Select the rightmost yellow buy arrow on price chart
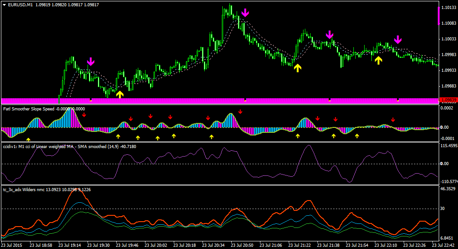458x249 pixels. tap(379, 61)
